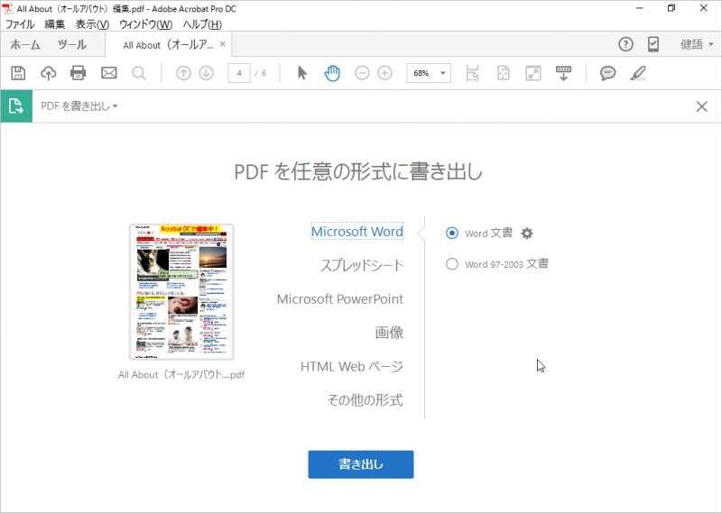Screen dimensions: 722x513
Task: Open the ヘルプ(H) menu
Action: pos(202,24)
